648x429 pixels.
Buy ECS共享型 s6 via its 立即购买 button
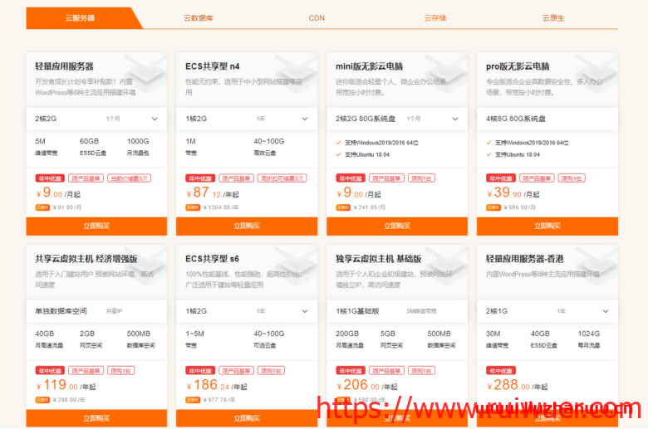click(x=247, y=418)
